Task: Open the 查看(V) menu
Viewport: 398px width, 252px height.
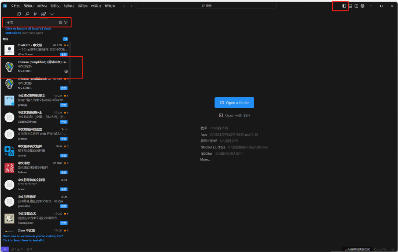Action: pos(55,6)
